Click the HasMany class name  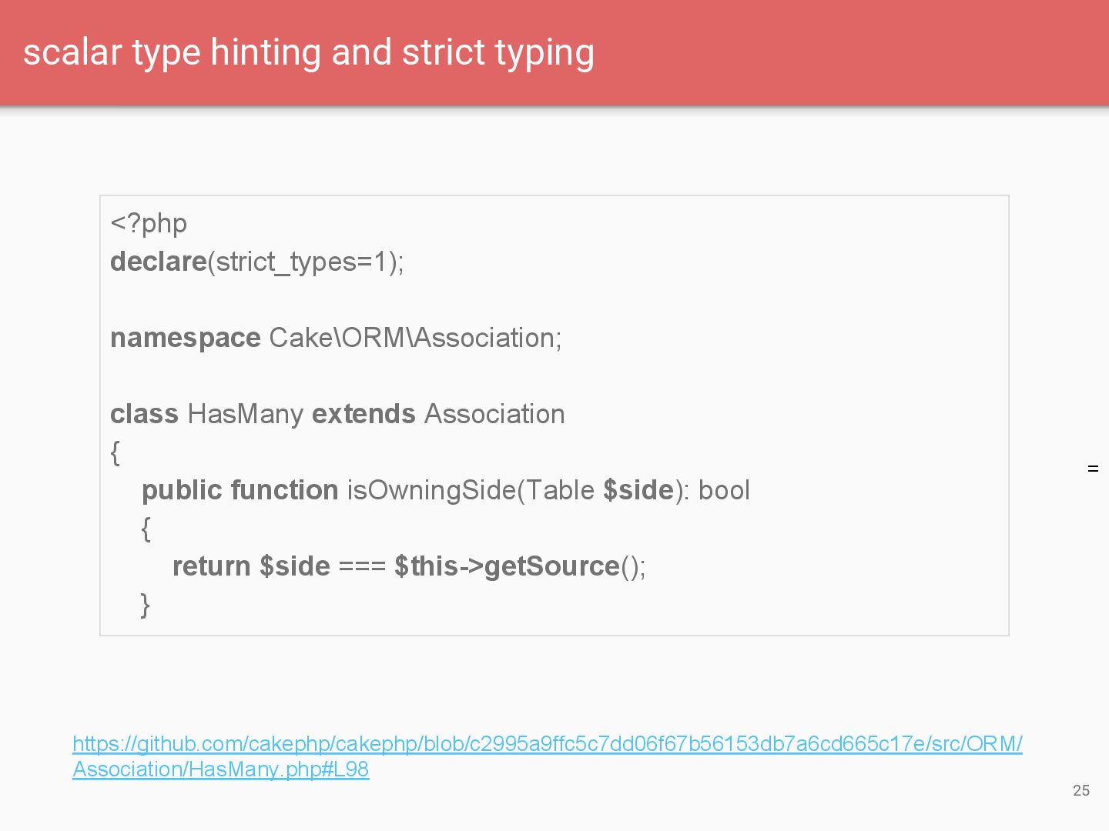pos(245,414)
